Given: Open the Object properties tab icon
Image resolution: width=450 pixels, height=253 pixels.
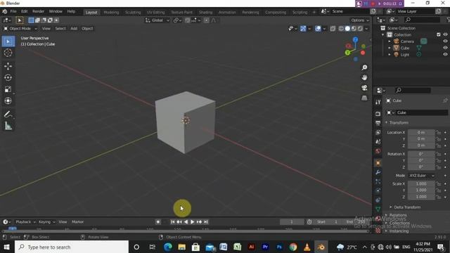Looking at the screenshot, I should (x=378, y=163).
